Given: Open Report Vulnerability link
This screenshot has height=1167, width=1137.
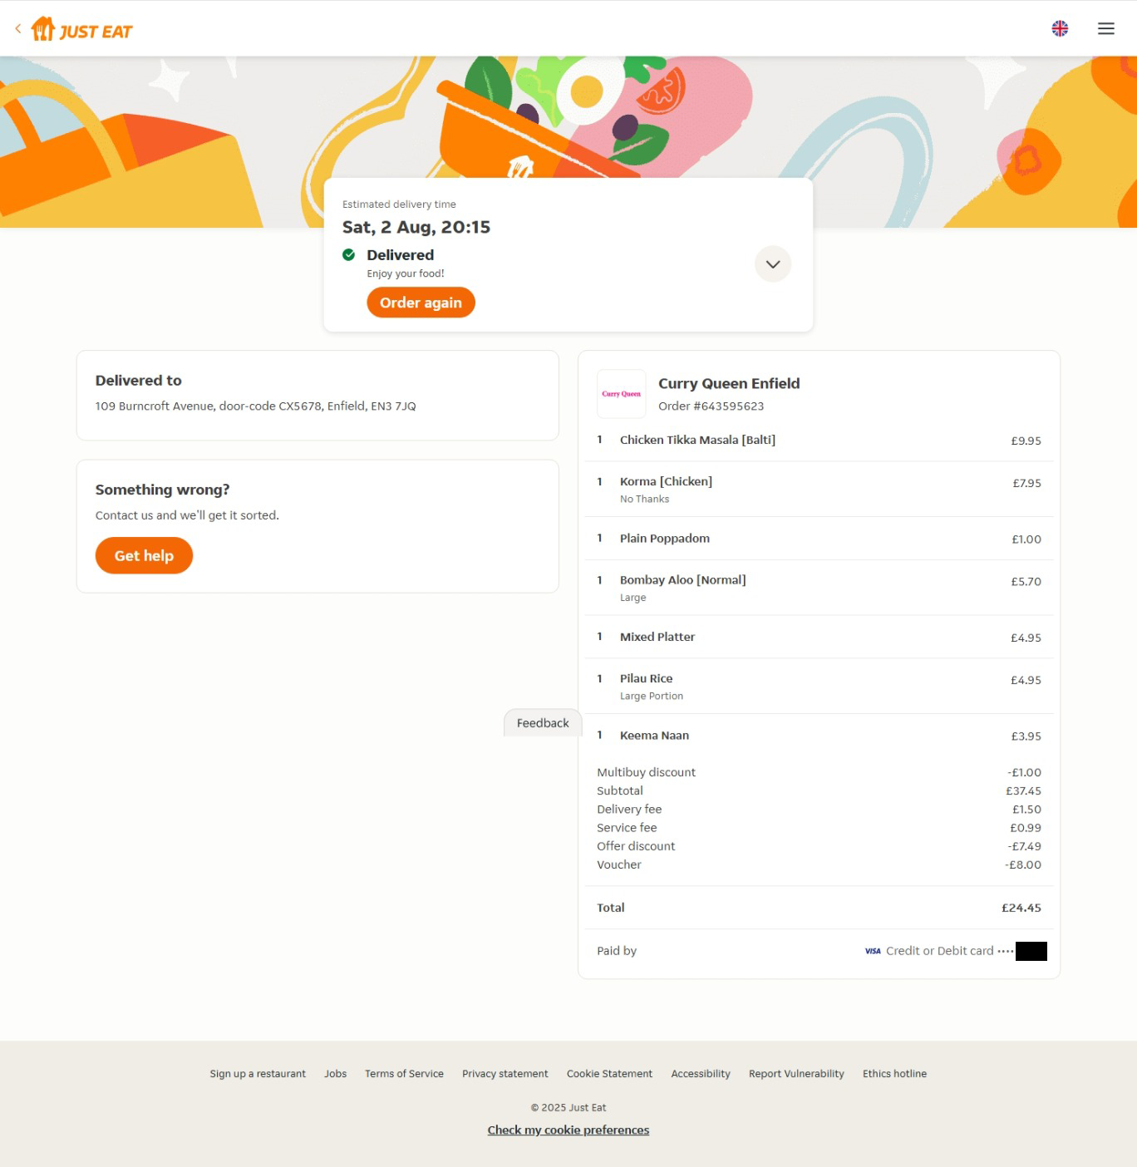Looking at the screenshot, I should click(796, 1074).
